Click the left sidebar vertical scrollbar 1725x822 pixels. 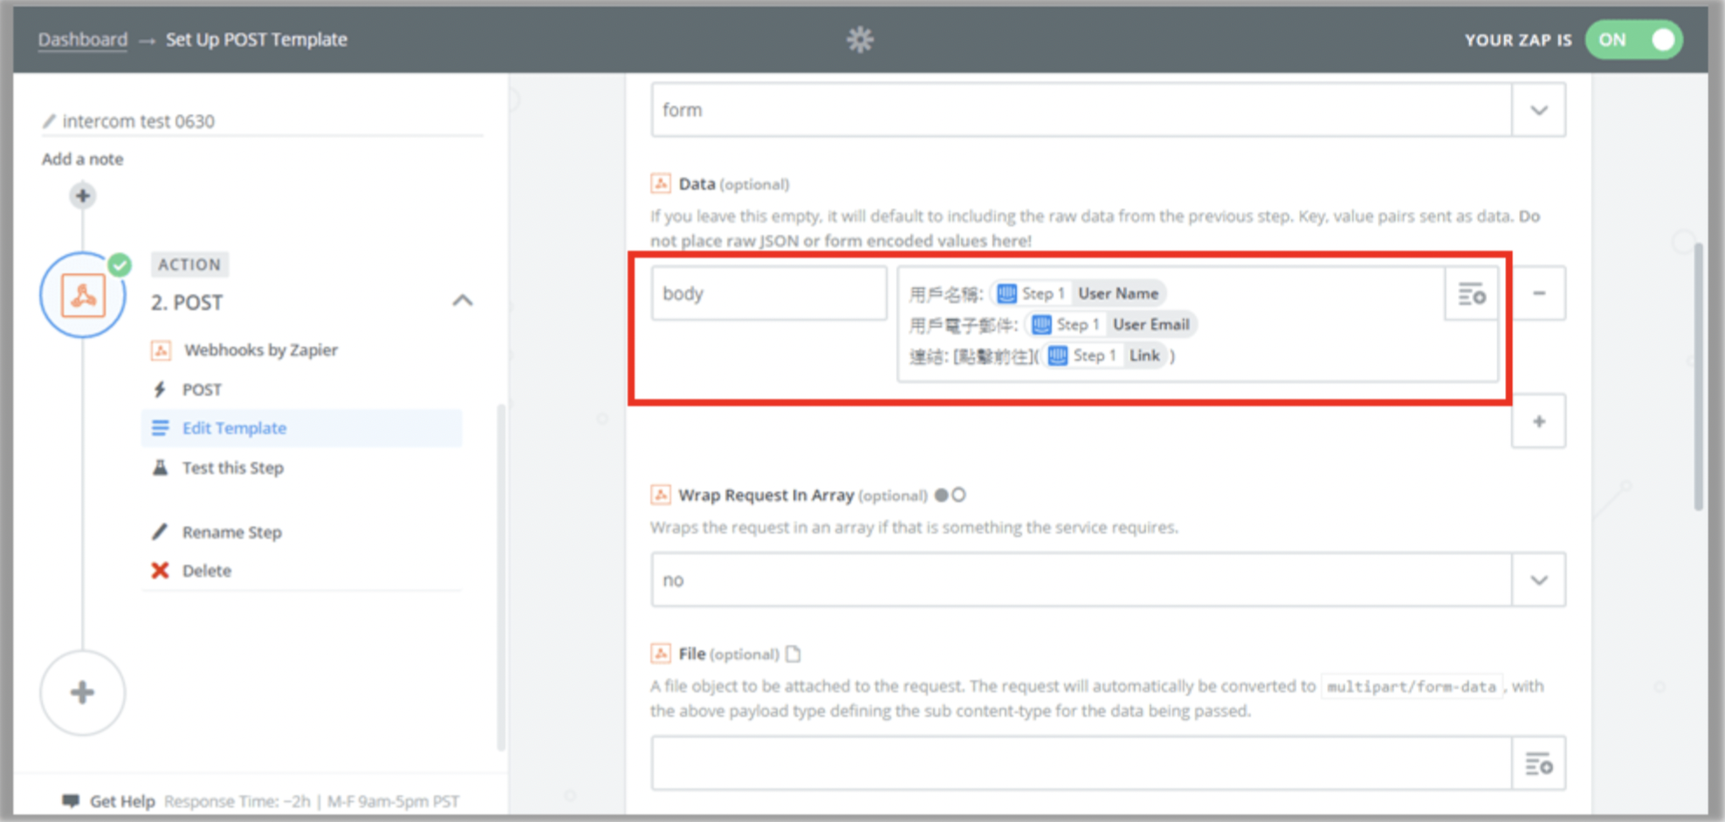pyautogui.click(x=501, y=576)
